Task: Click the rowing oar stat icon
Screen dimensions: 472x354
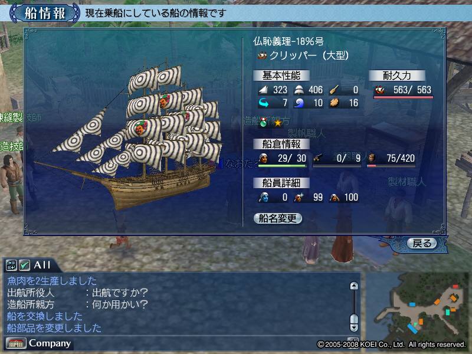Action: (x=334, y=90)
